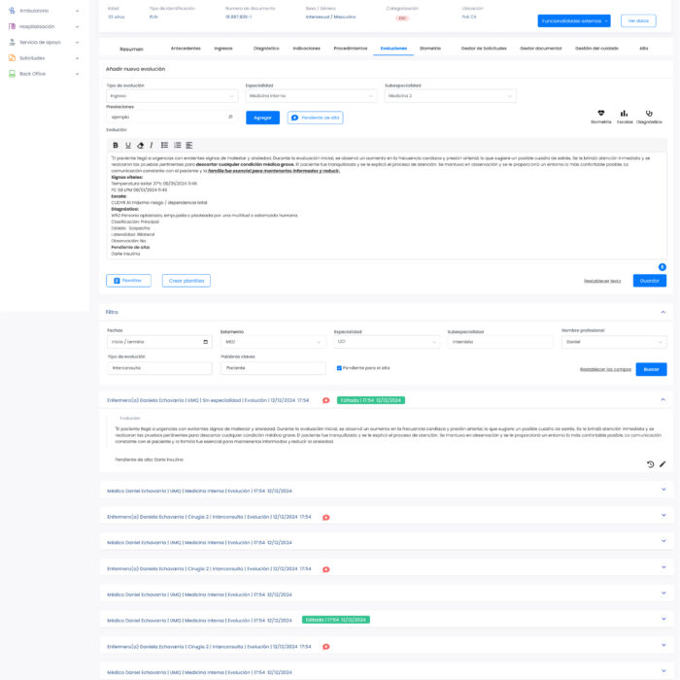Image resolution: width=680 pixels, height=680 pixels.
Task: Click the Escalas bar chart icon
Action: point(624,115)
